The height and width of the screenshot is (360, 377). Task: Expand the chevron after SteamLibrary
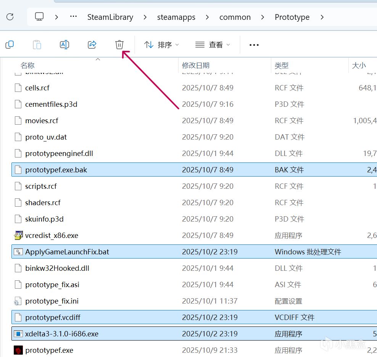tap(145, 17)
